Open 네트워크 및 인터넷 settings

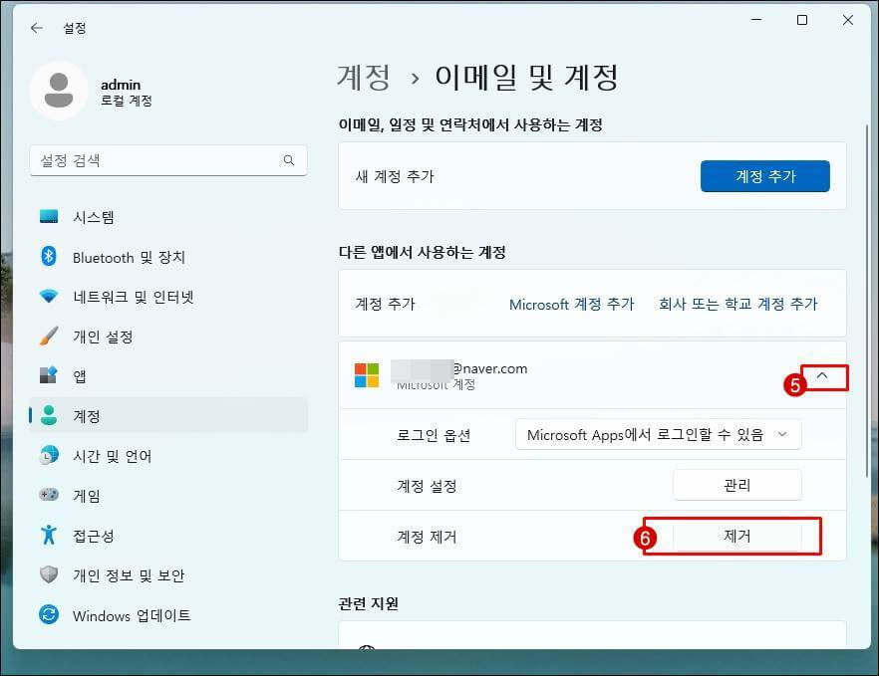point(168,297)
